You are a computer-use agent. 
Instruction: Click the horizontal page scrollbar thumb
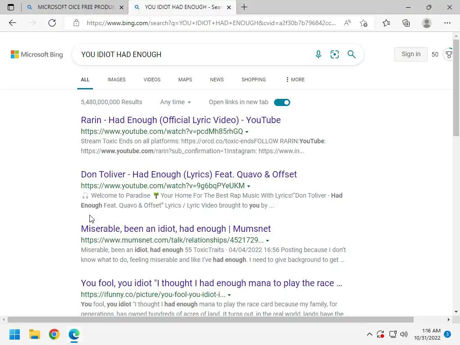[211, 319]
